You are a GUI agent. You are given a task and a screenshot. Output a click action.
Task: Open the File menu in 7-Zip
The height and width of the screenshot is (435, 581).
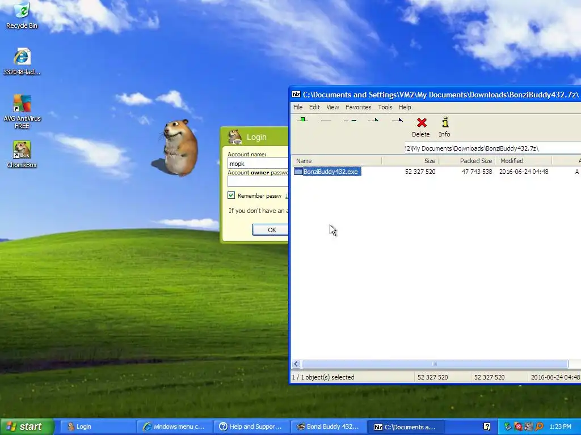point(298,107)
